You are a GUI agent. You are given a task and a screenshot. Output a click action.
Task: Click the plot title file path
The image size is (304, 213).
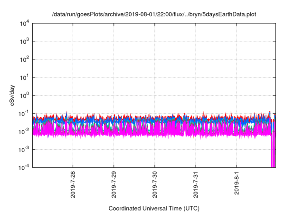pos(154,14)
